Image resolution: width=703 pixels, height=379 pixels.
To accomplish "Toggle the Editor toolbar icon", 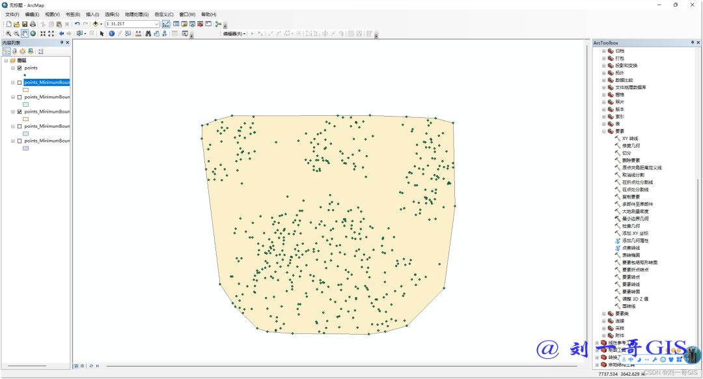I will point(166,24).
